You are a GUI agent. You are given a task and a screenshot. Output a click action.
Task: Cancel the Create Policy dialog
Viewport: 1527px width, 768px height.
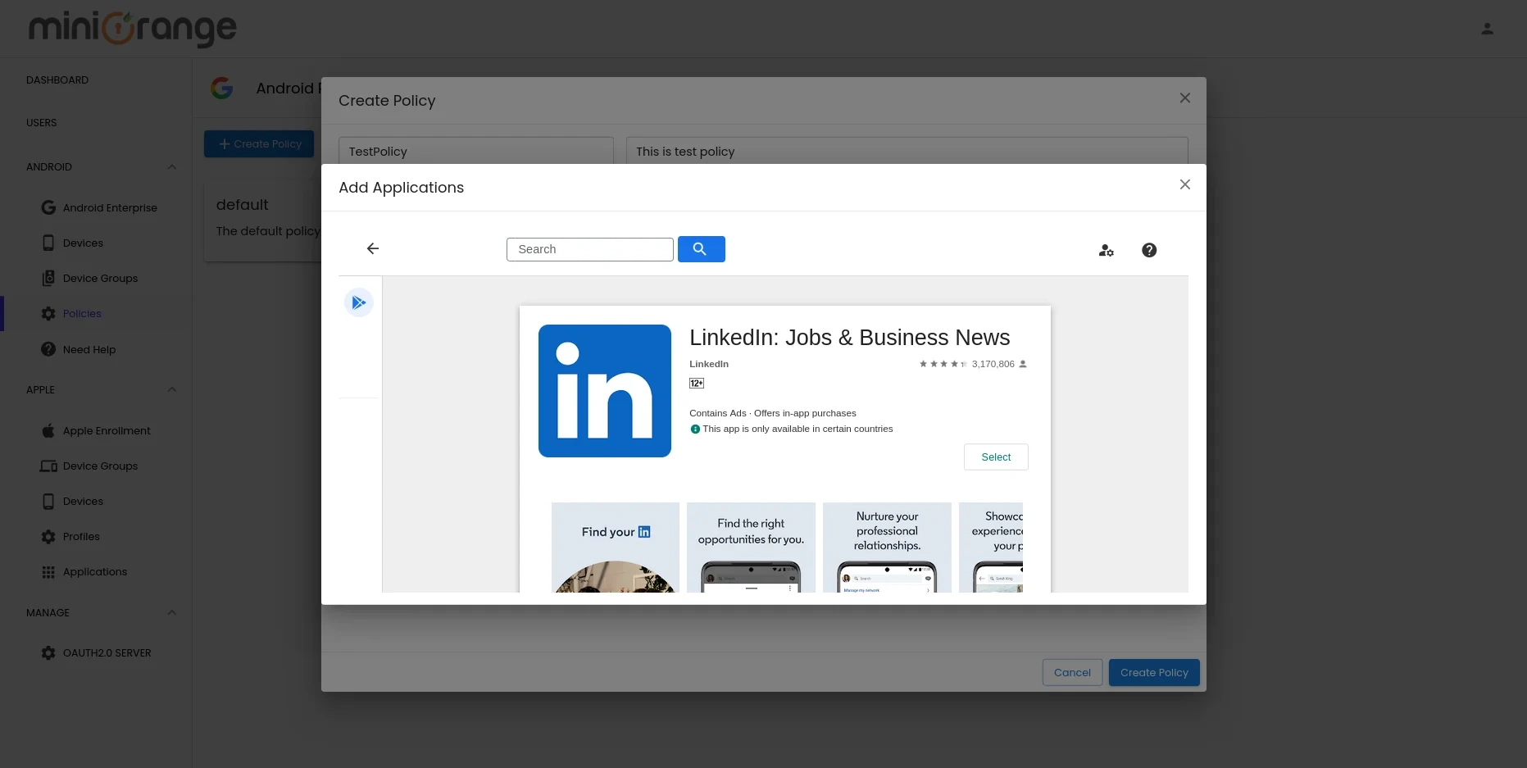click(1071, 672)
